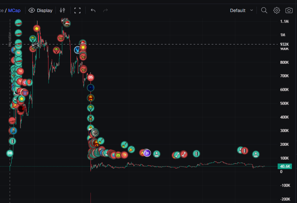This screenshot has height=203, width=297.
Task: Click the rightmost green person marker
Action: click(x=256, y=155)
